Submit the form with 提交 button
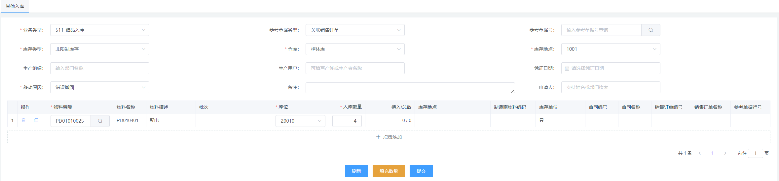The height and width of the screenshot is (181, 779). 421,171
